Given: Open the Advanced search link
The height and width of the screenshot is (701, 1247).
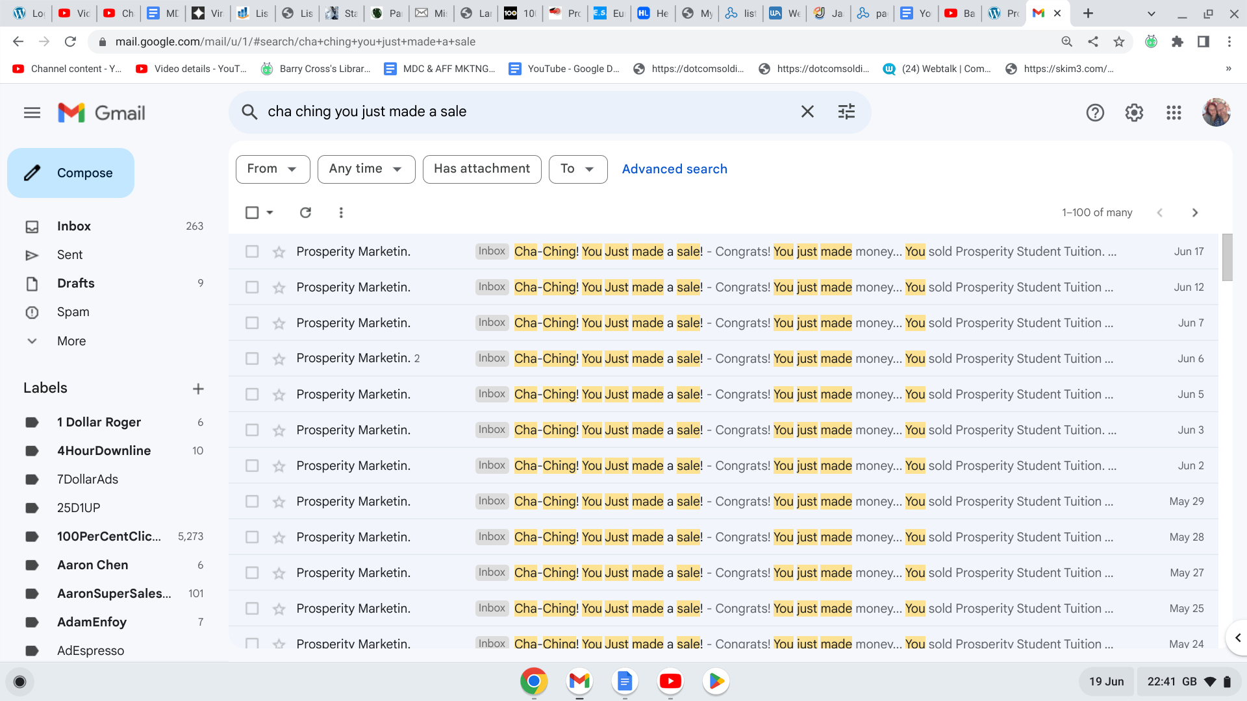Looking at the screenshot, I should click(674, 169).
